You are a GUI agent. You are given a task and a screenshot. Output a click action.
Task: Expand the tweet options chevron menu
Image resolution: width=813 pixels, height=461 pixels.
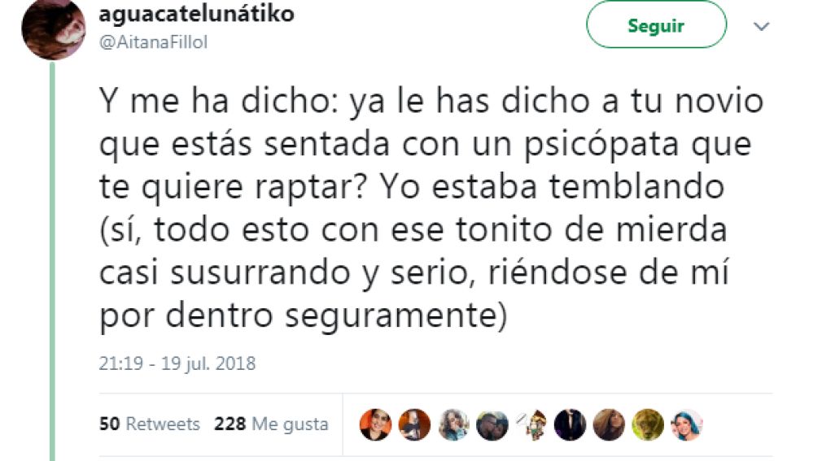[761, 26]
